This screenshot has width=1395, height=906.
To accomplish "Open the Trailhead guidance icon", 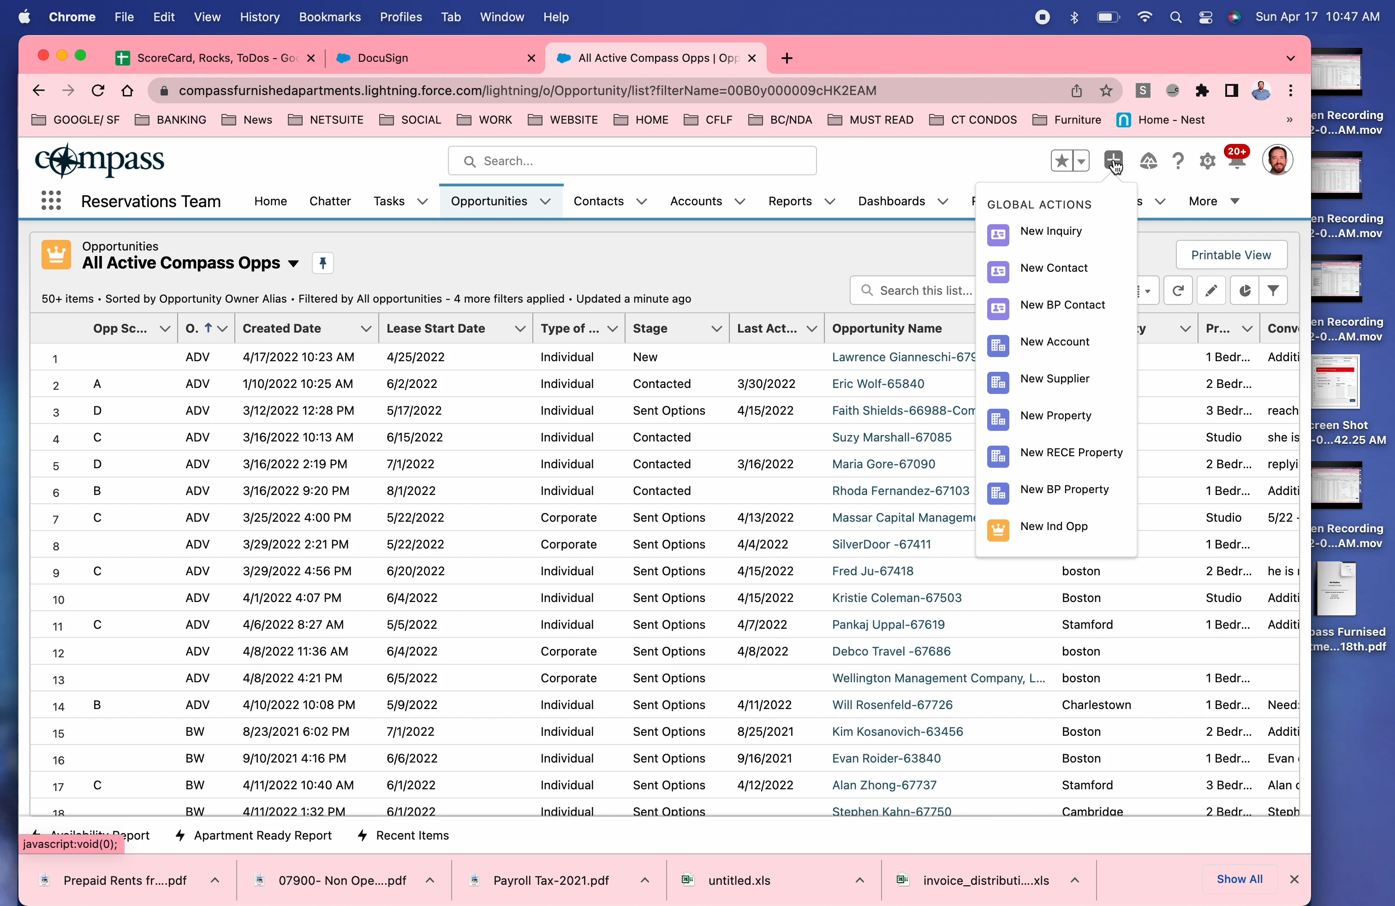I will pyautogui.click(x=1148, y=161).
